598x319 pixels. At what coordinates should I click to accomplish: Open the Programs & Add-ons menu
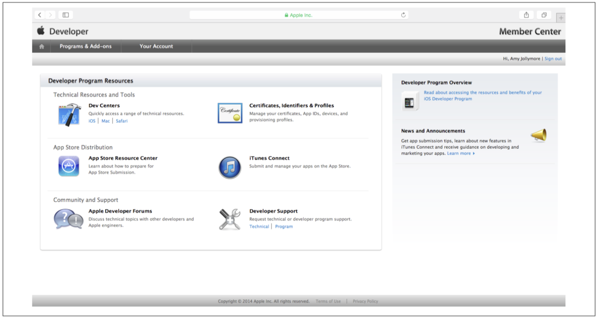point(85,47)
